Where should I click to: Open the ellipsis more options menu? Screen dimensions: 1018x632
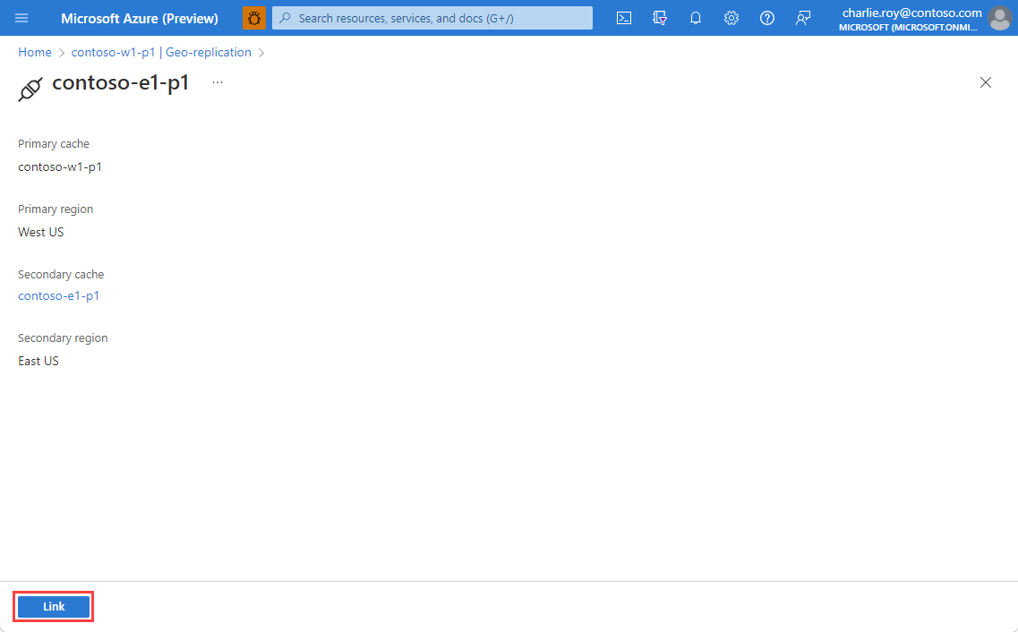pyautogui.click(x=217, y=81)
